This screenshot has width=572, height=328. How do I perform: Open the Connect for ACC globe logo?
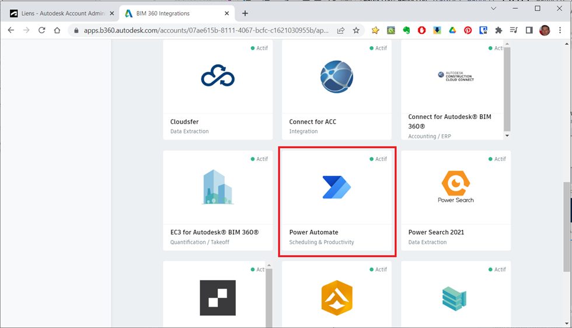click(x=336, y=76)
